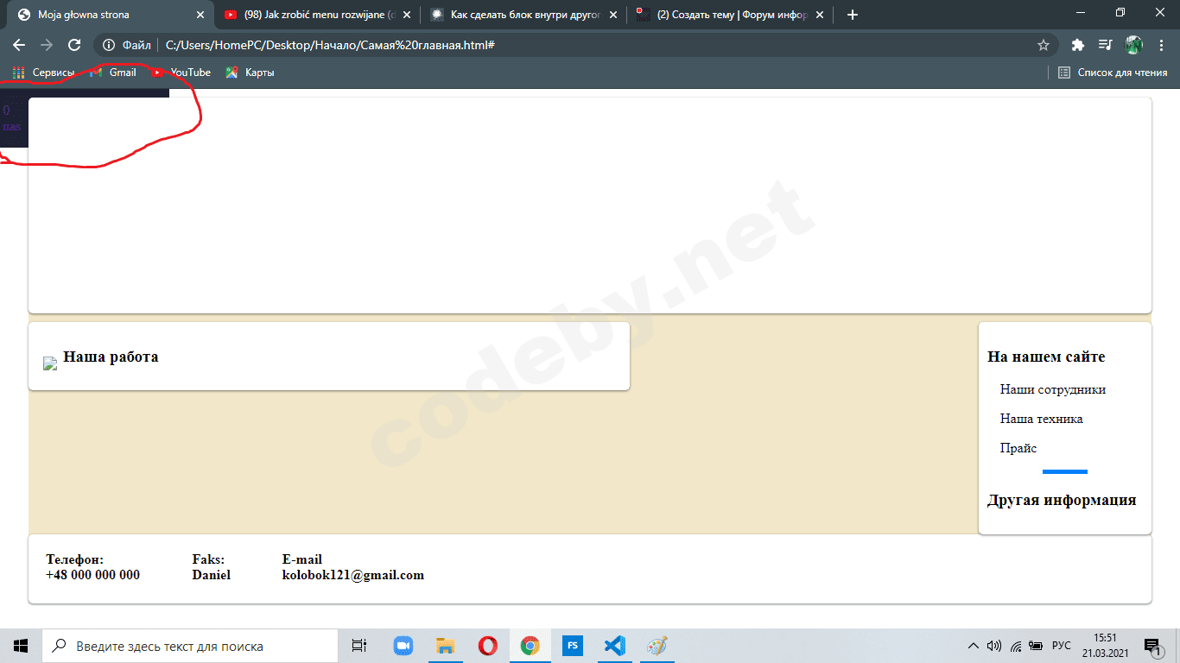The height and width of the screenshot is (663, 1180).
Task: Go back using the browser back arrow
Action: tap(19, 45)
